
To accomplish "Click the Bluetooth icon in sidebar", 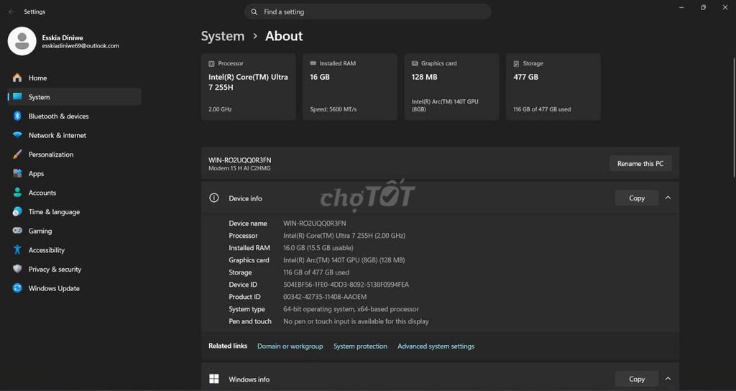I will [x=17, y=116].
